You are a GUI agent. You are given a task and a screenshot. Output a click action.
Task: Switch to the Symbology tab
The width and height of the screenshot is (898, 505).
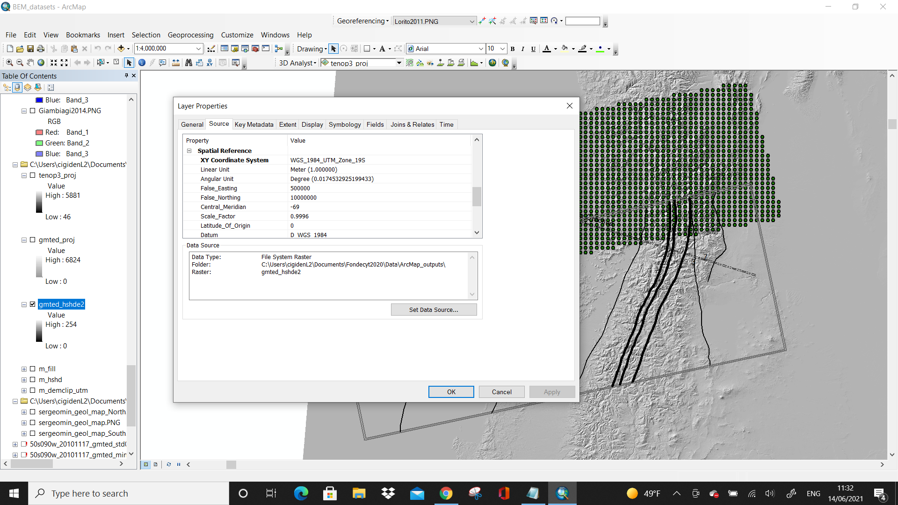pyautogui.click(x=345, y=124)
